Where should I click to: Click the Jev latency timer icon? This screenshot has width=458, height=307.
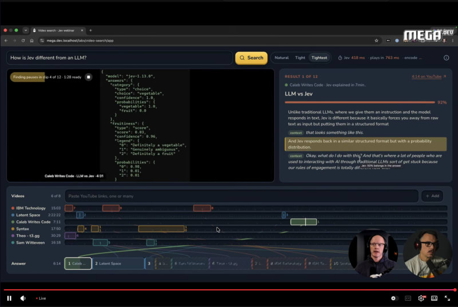click(340, 58)
